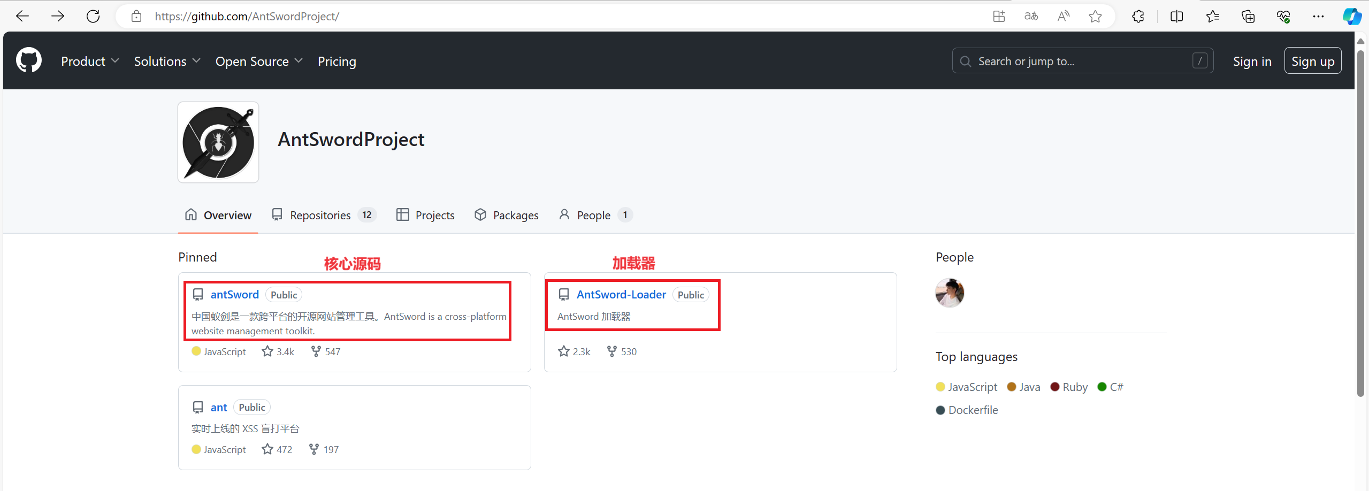
Task: Open stargazers of AntSword-Loader (2.3k)
Action: [x=574, y=351]
